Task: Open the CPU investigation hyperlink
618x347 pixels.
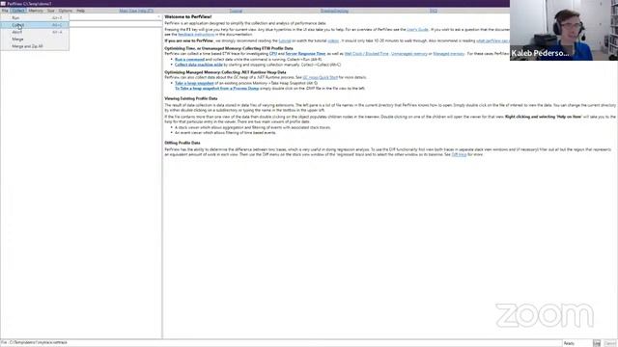Action: coord(273,54)
